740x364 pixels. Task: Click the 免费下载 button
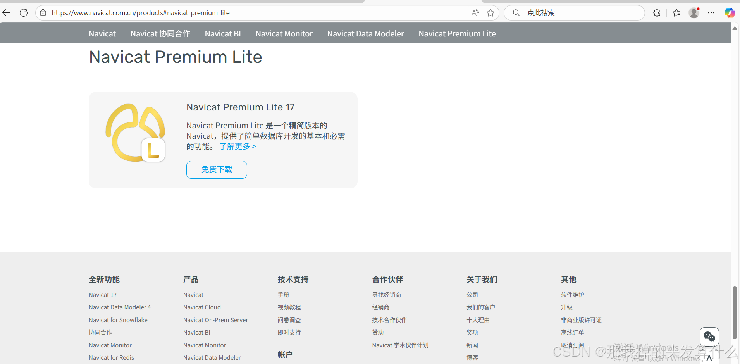click(x=217, y=170)
